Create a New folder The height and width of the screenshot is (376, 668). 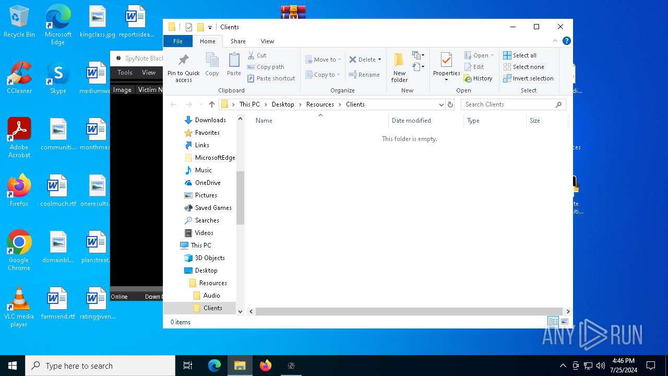(399, 67)
